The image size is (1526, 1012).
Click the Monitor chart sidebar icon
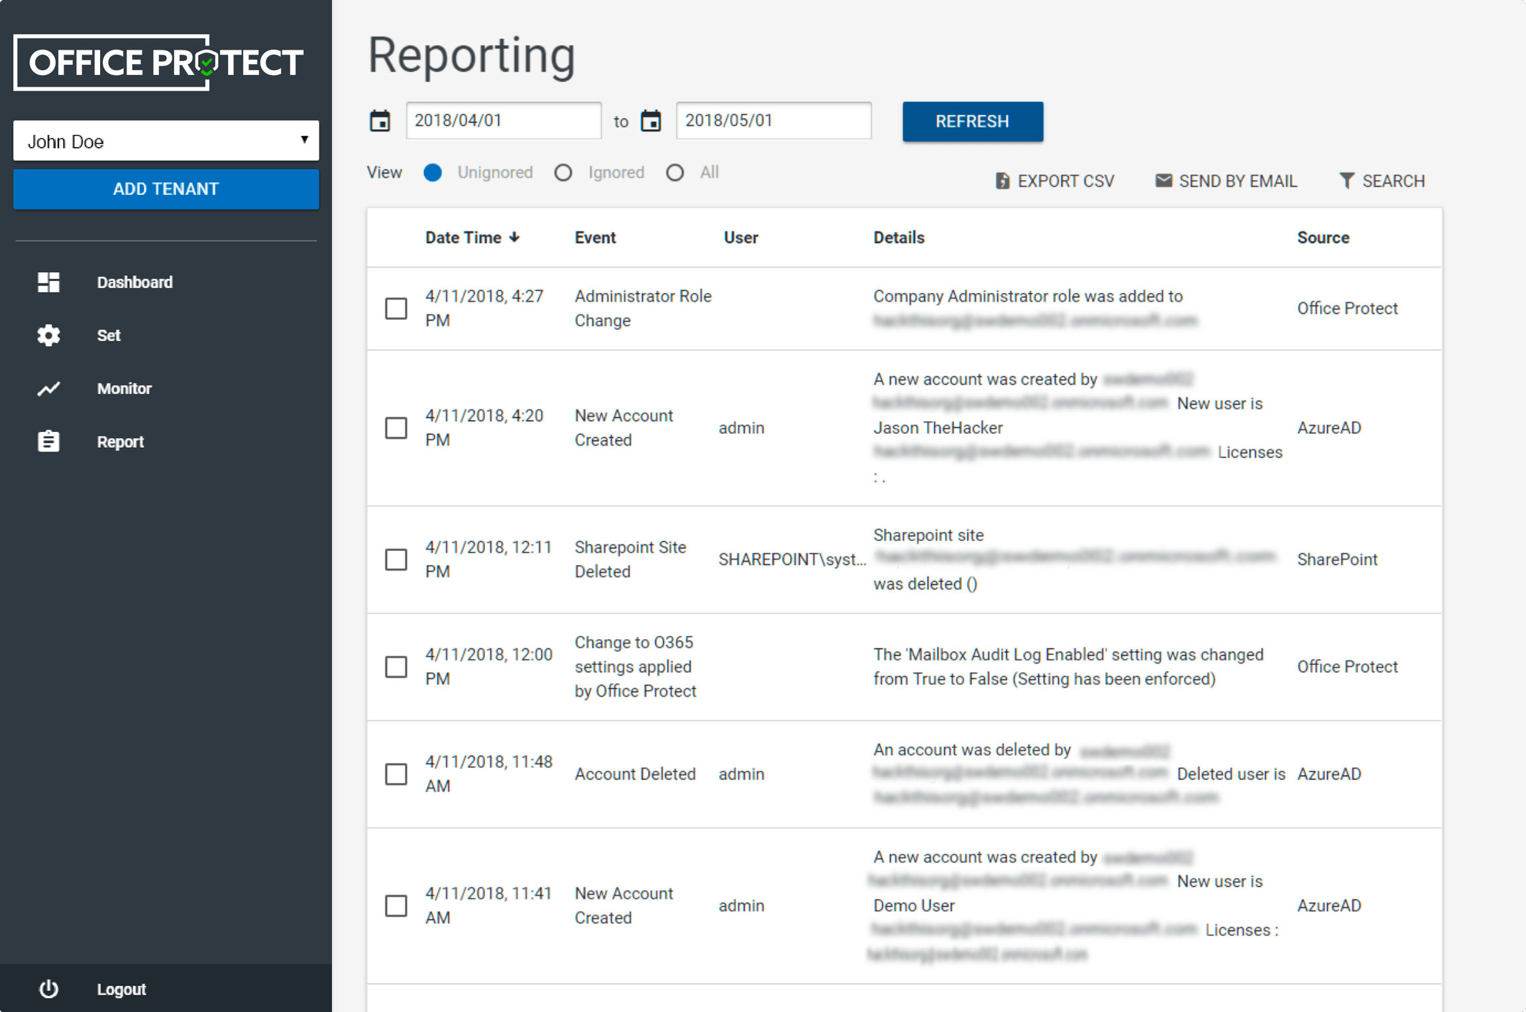pyautogui.click(x=48, y=389)
